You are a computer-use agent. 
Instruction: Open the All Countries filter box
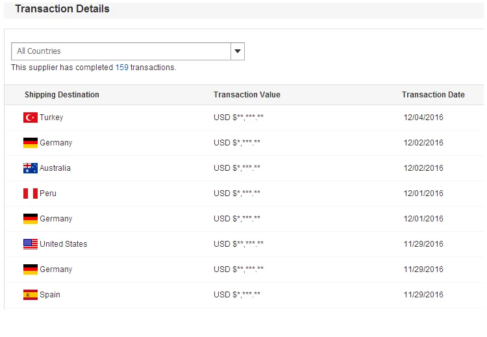[121, 51]
